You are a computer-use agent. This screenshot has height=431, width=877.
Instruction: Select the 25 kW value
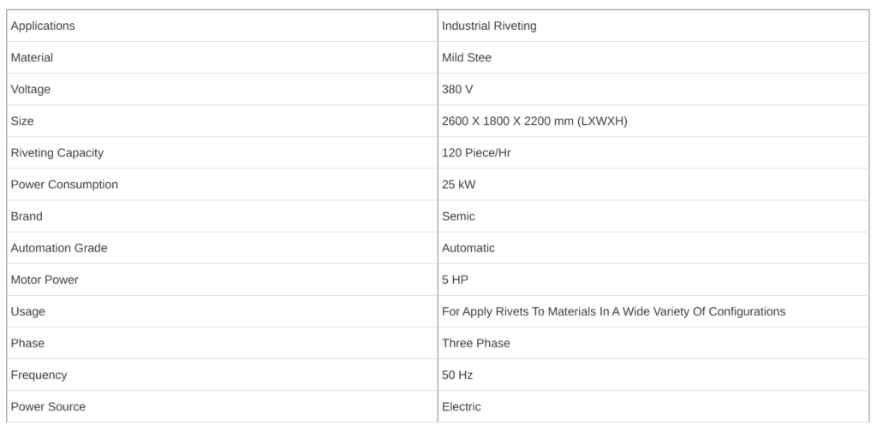pos(459,184)
